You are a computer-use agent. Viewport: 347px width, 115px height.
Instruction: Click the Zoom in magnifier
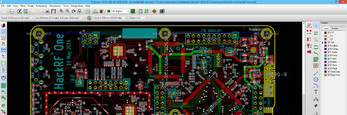pos(61,11)
